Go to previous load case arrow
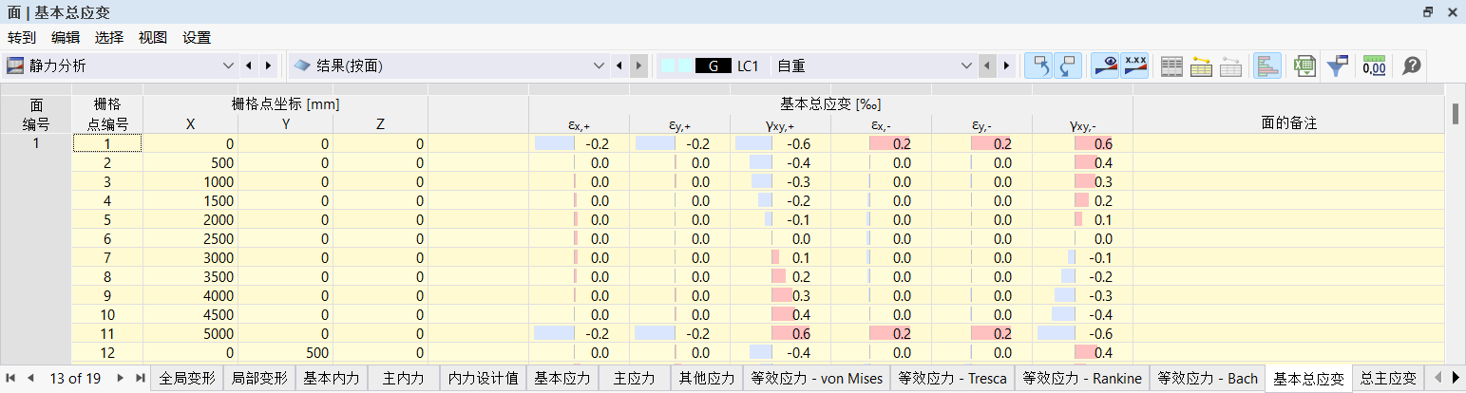 986,65
